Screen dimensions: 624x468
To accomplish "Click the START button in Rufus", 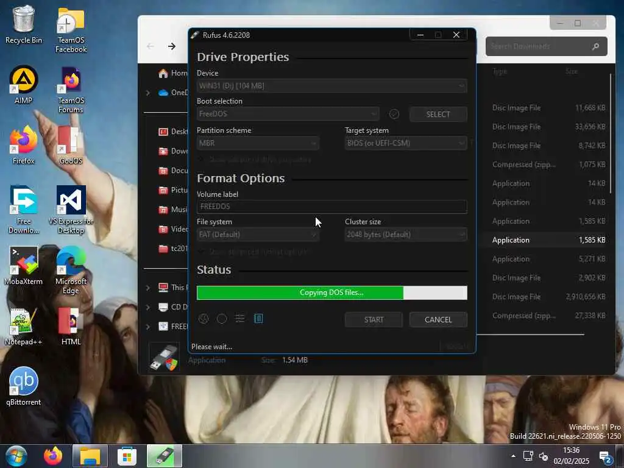I will [x=374, y=319].
